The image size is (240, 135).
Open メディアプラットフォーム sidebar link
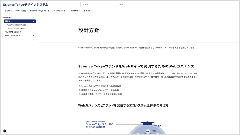pyautogui.click(x=16, y=28)
